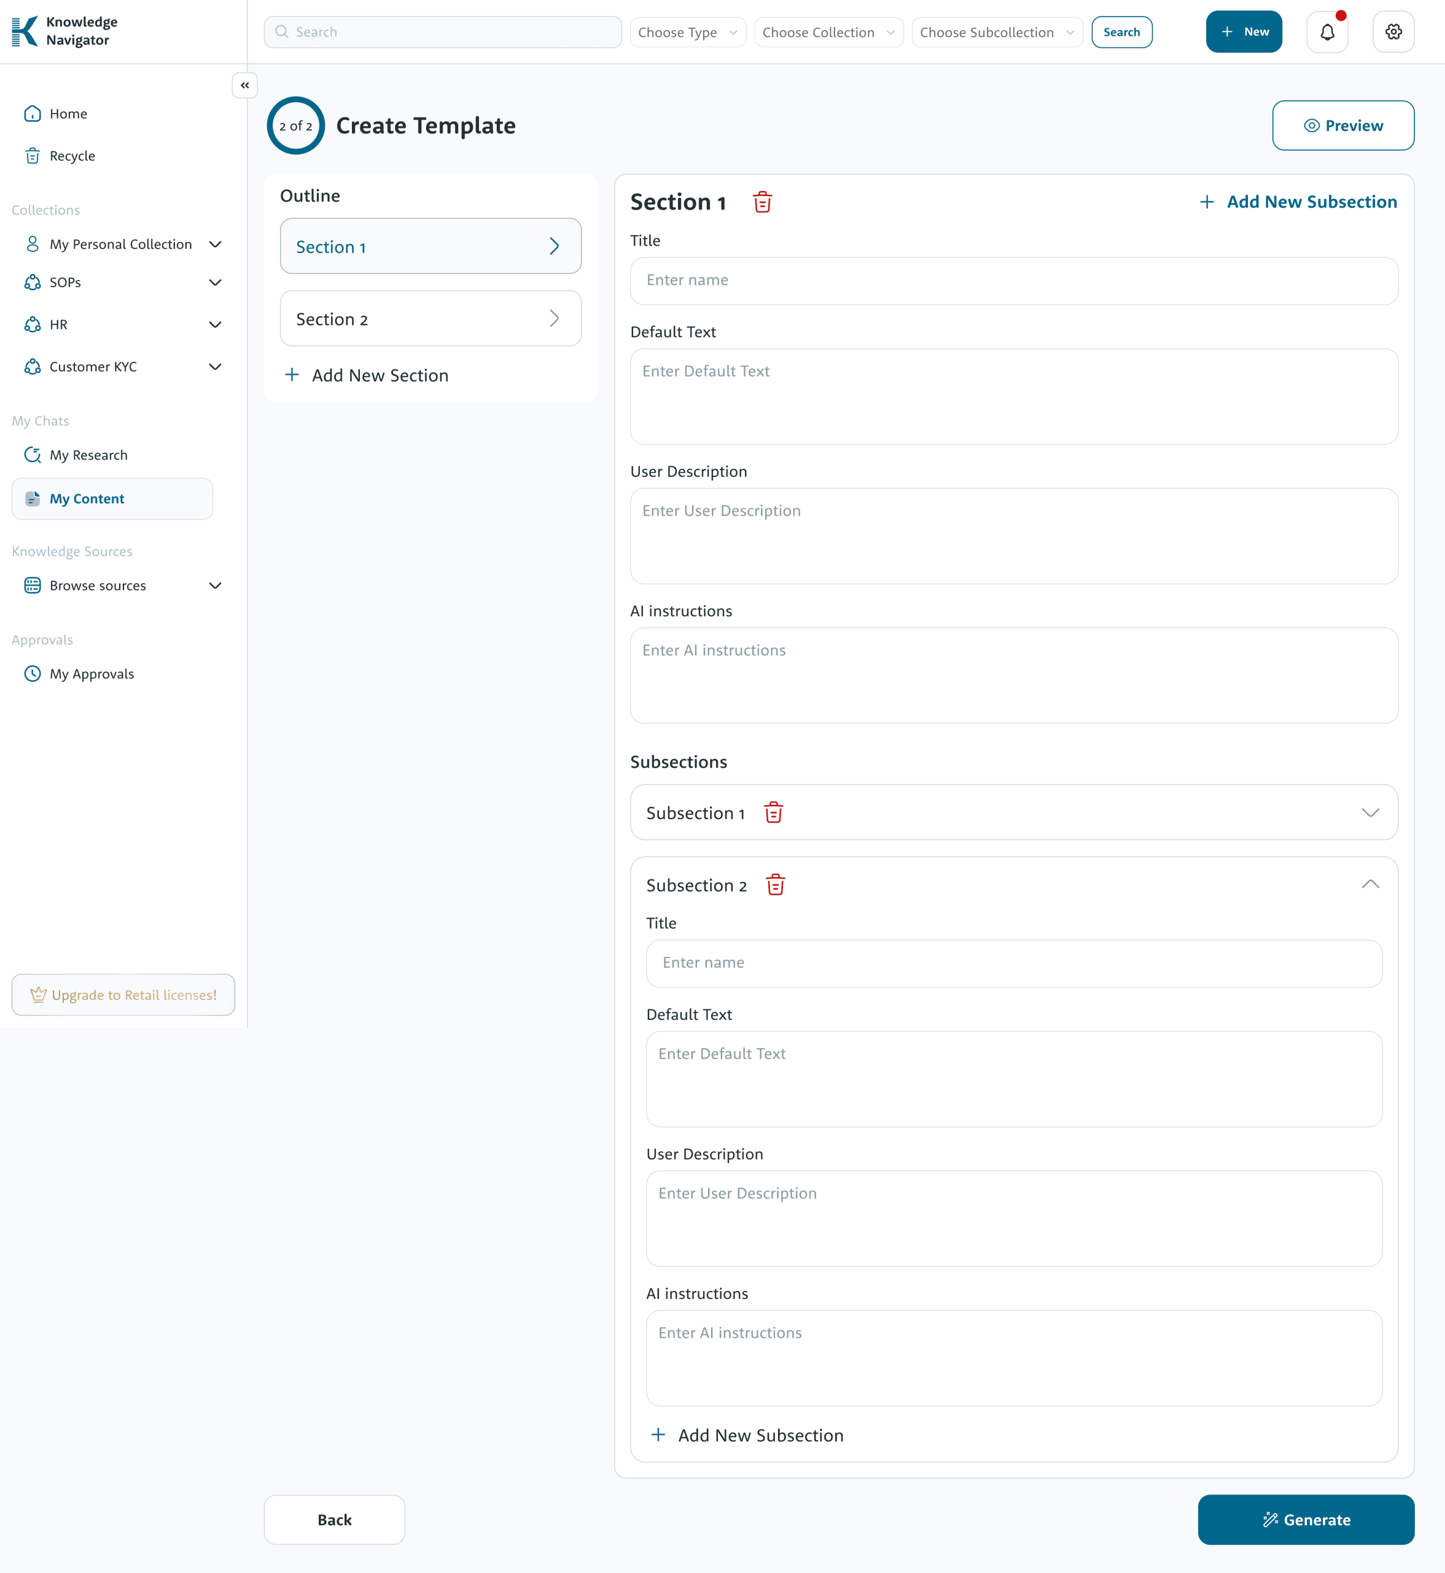Click Add New Section link
Image resolution: width=1445 pixels, height=1573 pixels.
[367, 375]
